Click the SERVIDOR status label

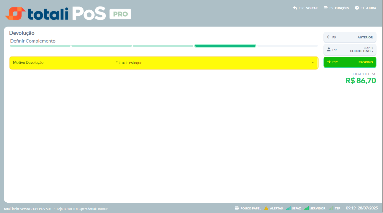pos(318,209)
